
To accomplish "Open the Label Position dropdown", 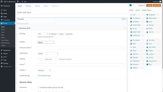I will [x=48, y=53].
